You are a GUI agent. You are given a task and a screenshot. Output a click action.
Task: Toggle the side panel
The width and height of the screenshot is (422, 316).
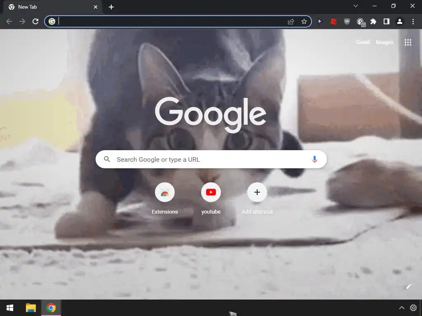(x=387, y=21)
